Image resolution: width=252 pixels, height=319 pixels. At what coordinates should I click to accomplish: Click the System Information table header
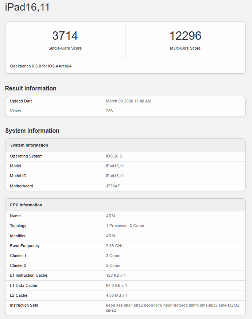(x=29, y=145)
